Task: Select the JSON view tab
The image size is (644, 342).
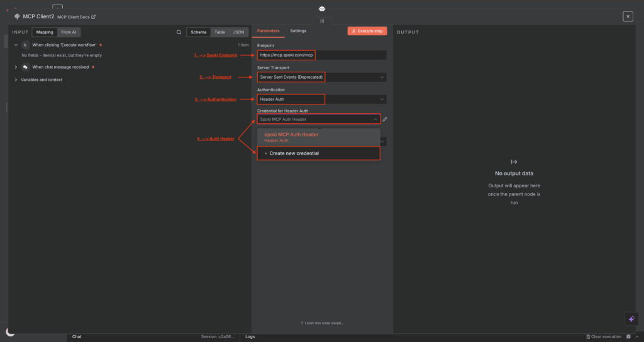Action: 238,32
